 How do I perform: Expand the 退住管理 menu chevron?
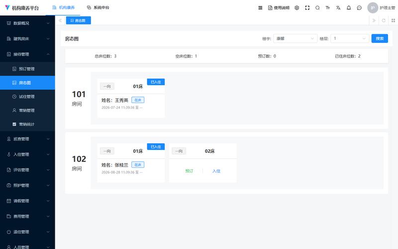coord(48,232)
